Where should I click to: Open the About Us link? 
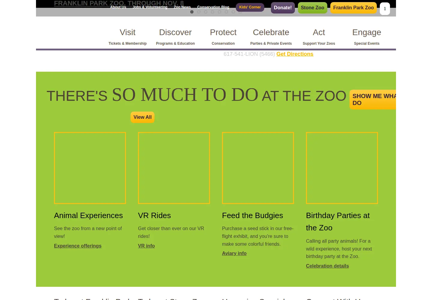coord(118,7)
